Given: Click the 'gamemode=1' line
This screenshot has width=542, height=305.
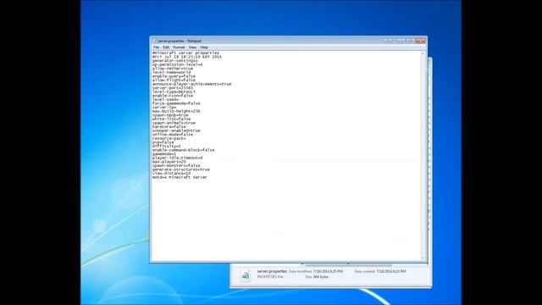Looking at the screenshot, I should tap(164, 154).
